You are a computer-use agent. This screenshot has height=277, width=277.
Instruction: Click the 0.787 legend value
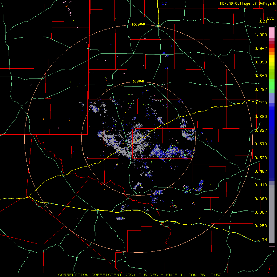pos(261,89)
